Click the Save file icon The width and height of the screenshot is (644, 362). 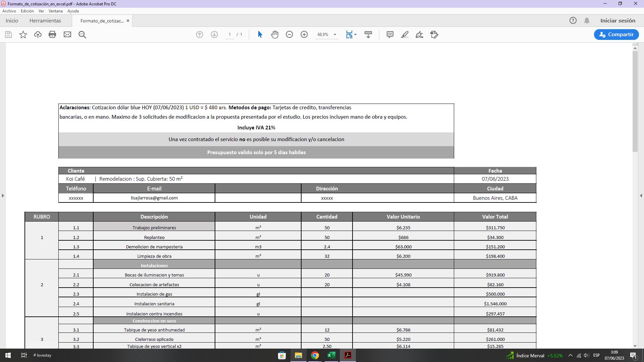click(x=8, y=35)
